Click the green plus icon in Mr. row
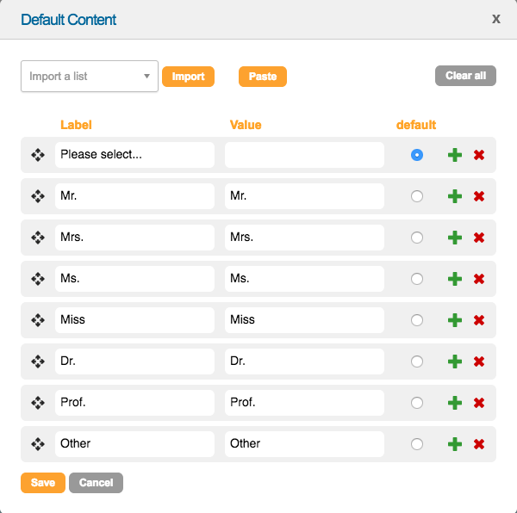The width and height of the screenshot is (517, 513). (x=455, y=196)
